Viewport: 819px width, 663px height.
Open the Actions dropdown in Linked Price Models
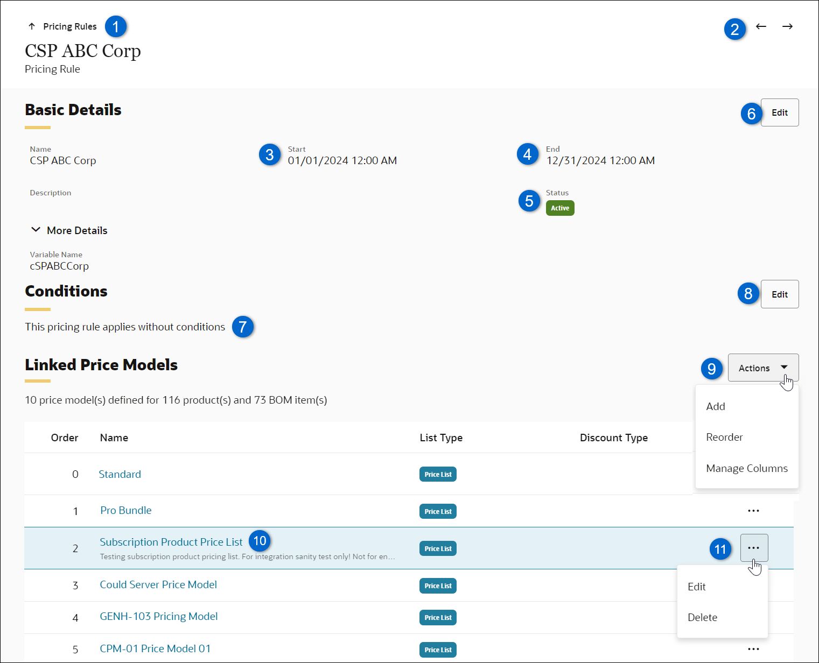tap(762, 368)
